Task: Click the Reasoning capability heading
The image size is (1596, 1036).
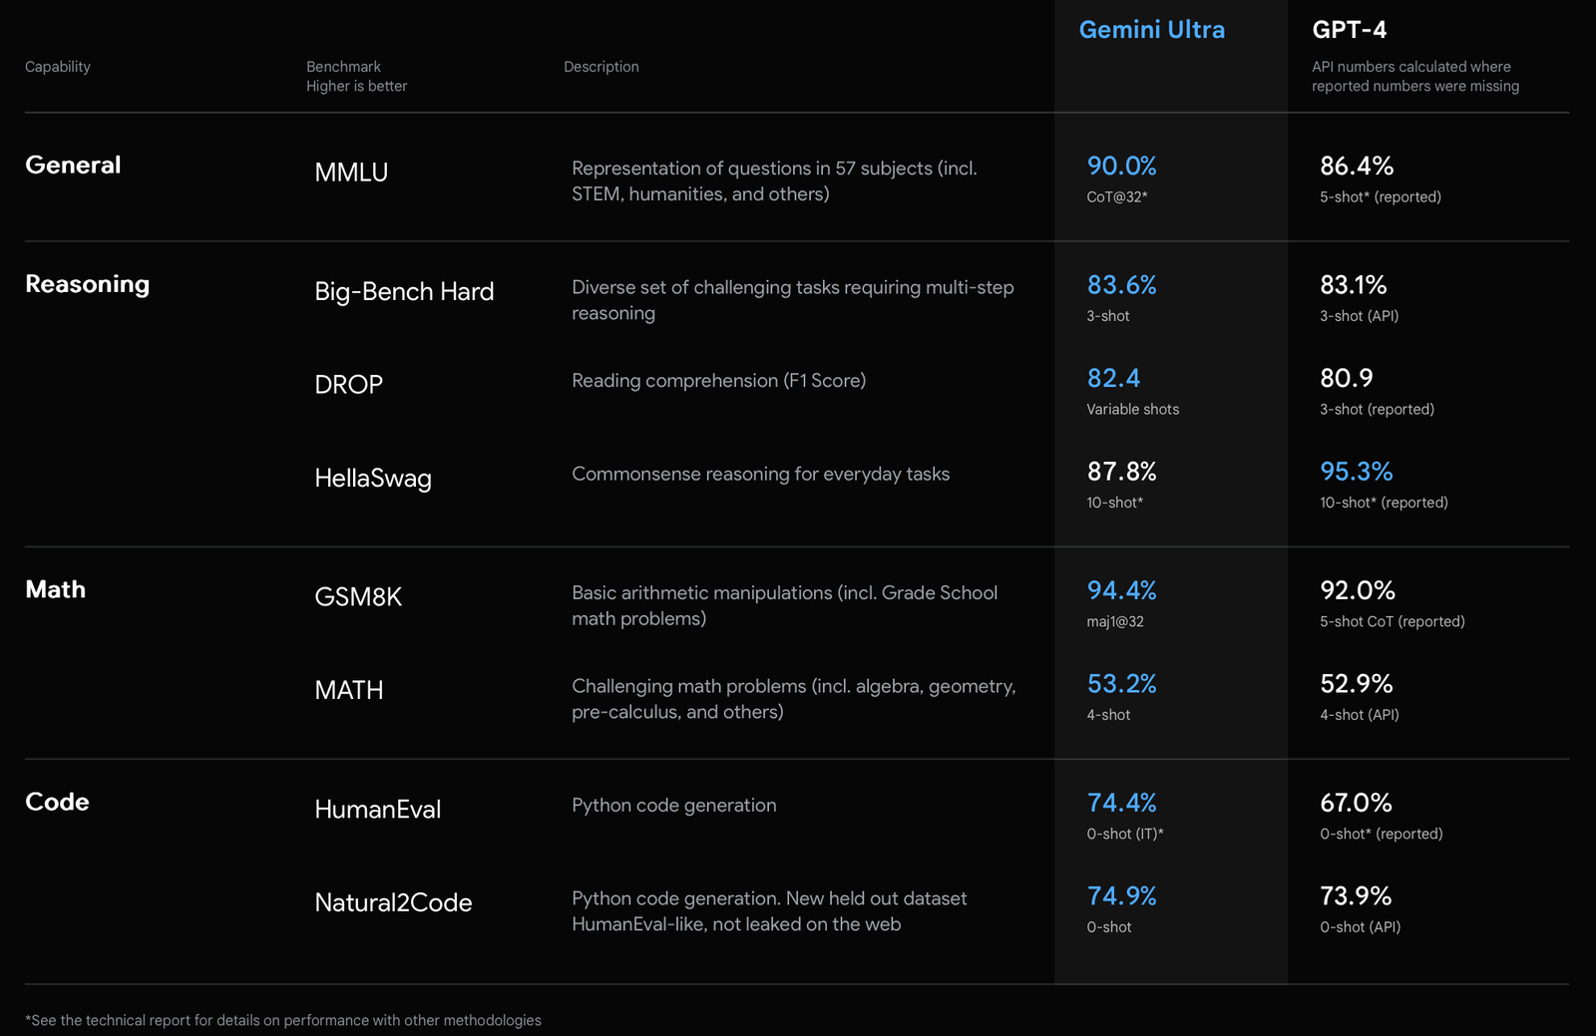Action: [x=87, y=284]
